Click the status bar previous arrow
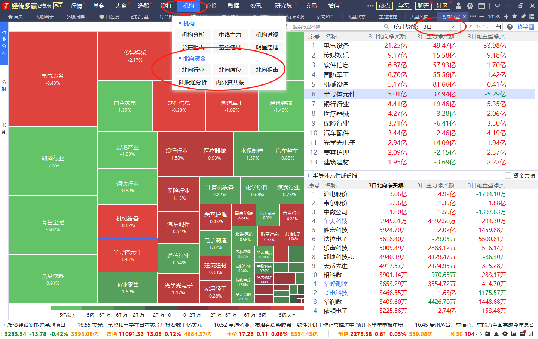Viewport: 538px width, 339px height. 477,334
